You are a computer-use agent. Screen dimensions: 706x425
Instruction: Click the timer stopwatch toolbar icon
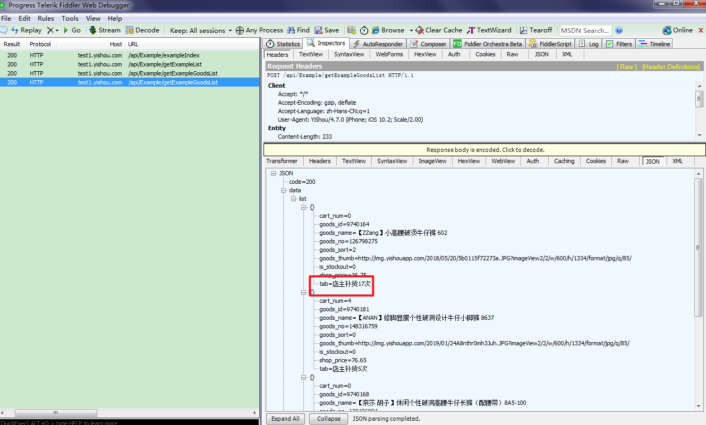pyautogui.click(x=364, y=30)
